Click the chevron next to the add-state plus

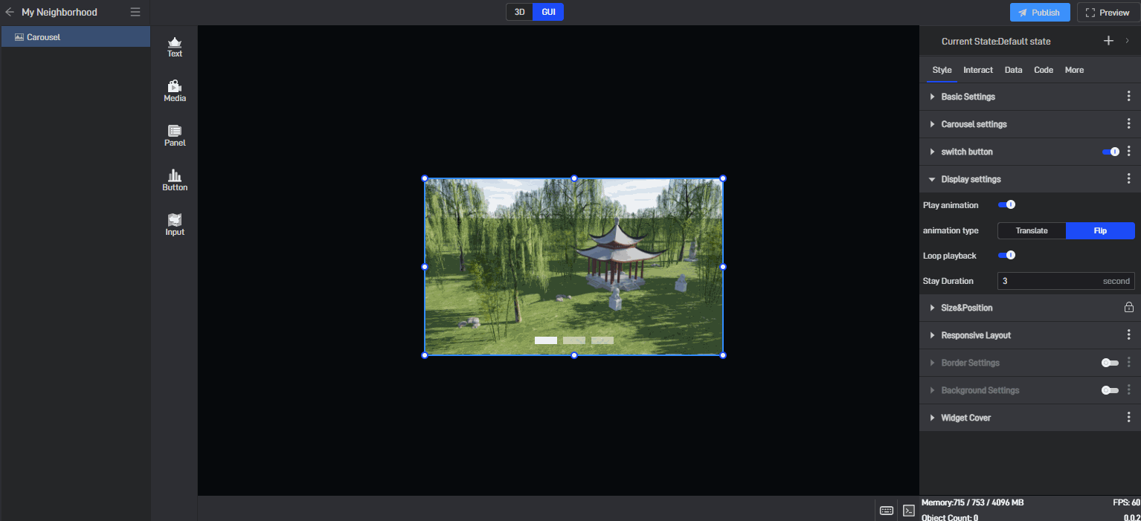click(x=1127, y=41)
